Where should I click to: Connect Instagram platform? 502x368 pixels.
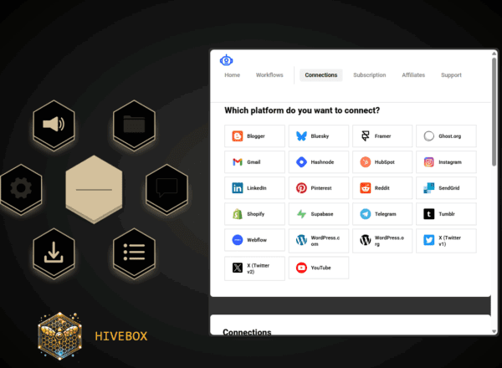tap(446, 162)
